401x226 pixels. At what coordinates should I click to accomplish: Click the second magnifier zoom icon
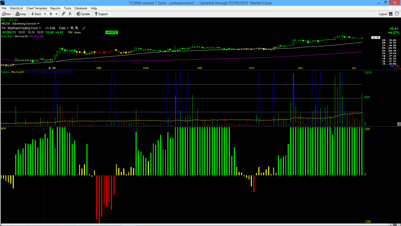77,28
